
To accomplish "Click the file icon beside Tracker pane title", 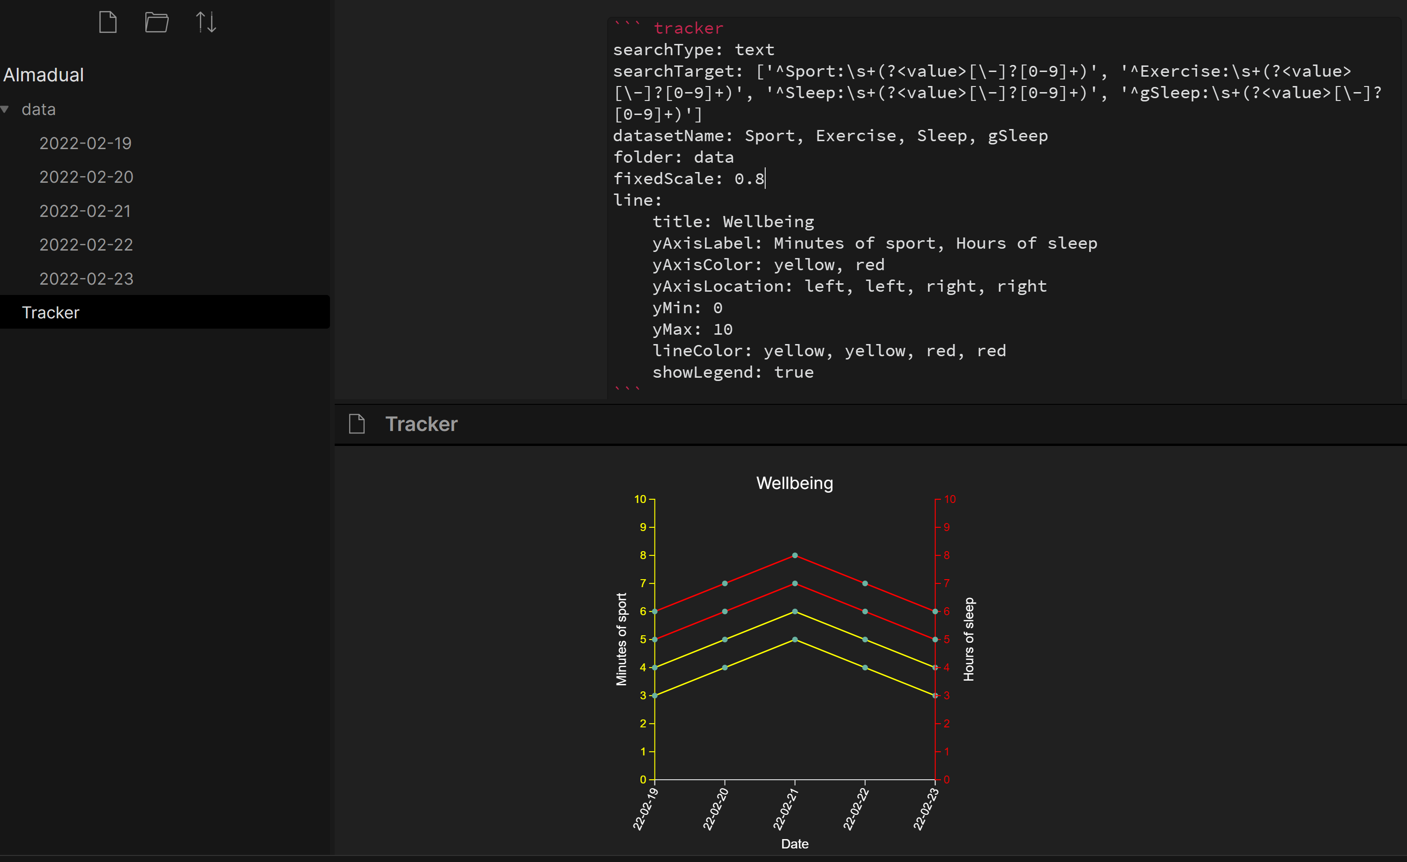I will pos(357,424).
